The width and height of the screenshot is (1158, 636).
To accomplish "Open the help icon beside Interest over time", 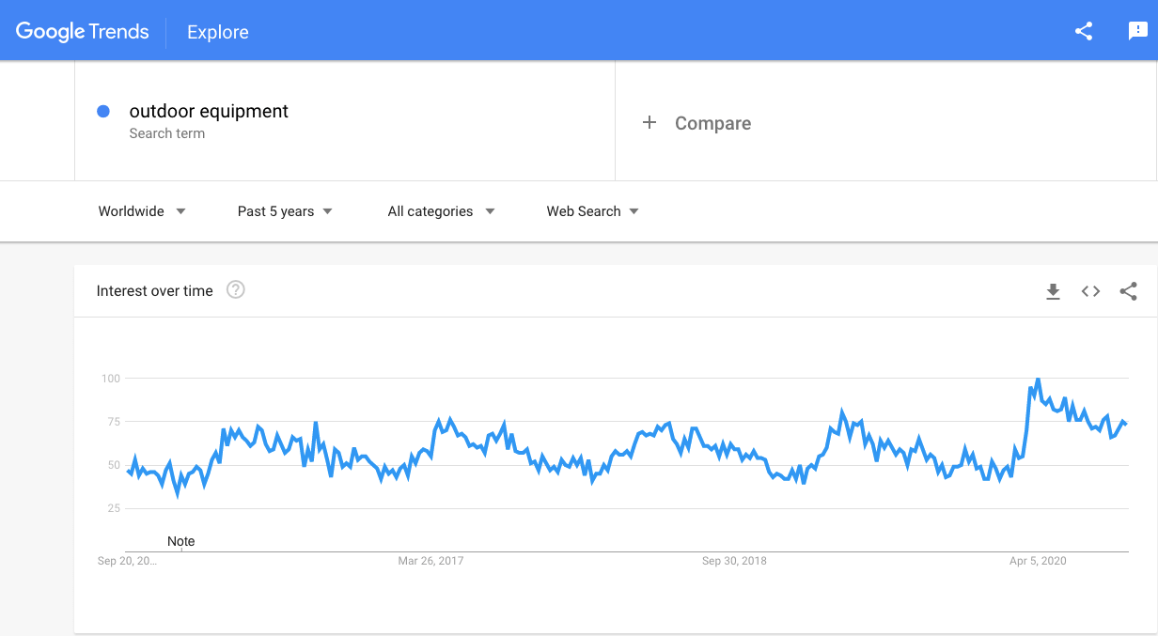I will click(236, 290).
